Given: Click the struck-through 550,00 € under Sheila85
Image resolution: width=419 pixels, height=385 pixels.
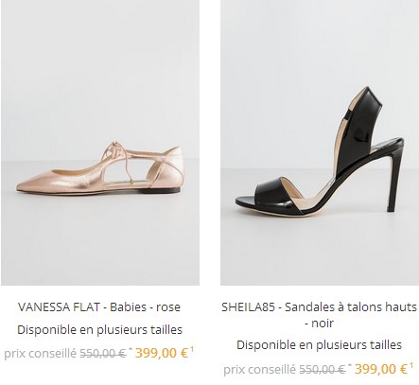Looking at the screenshot, I should (323, 370).
